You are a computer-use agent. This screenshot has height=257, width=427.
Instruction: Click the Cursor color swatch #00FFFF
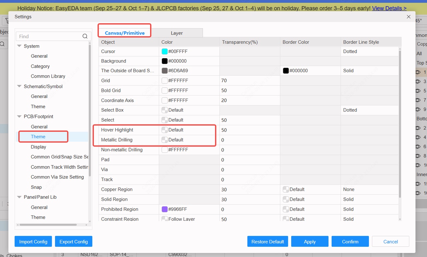(164, 51)
